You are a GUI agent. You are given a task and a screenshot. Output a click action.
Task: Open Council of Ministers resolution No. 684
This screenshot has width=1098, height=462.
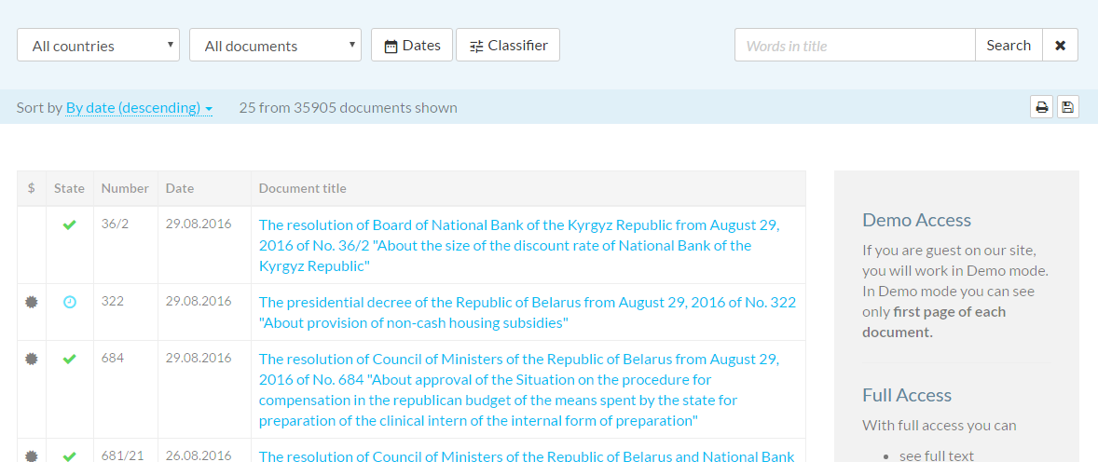tap(519, 389)
